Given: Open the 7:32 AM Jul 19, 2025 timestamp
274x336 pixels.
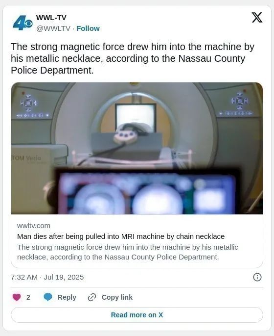Looking at the screenshot, I should tap(47, 277).
